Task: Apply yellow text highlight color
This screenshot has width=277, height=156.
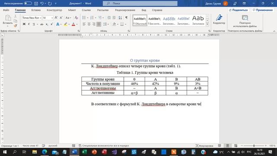Action: tap(65, 24)
